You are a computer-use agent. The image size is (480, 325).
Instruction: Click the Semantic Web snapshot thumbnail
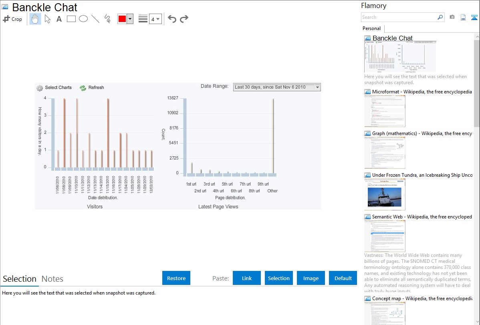point(385,236)
